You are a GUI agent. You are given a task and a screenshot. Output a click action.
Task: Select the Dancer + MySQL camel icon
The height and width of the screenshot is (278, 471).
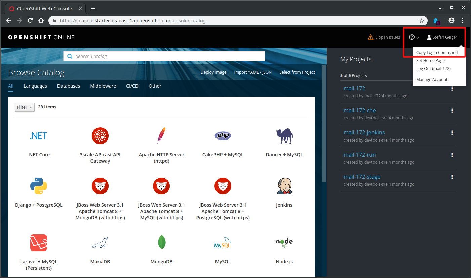coord(284,136)
